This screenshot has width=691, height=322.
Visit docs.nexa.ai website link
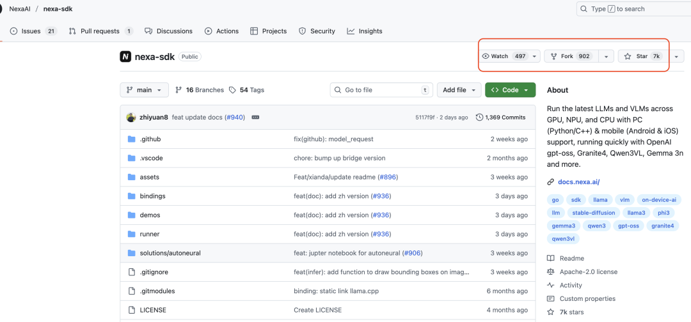[x=578, y=181]
